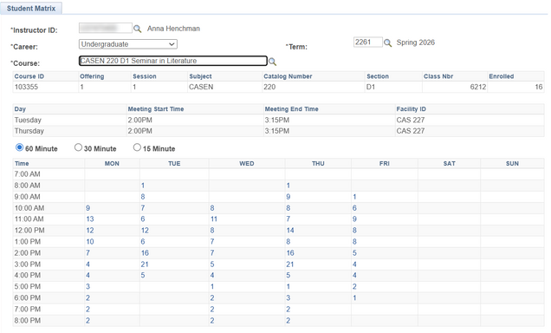Open Monday 1:00 PM count 10 link

[x=90, y=242]
